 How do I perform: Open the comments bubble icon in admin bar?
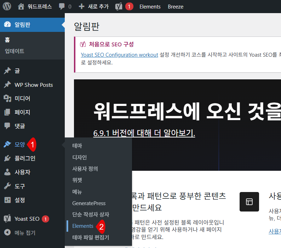click(62, 7)
